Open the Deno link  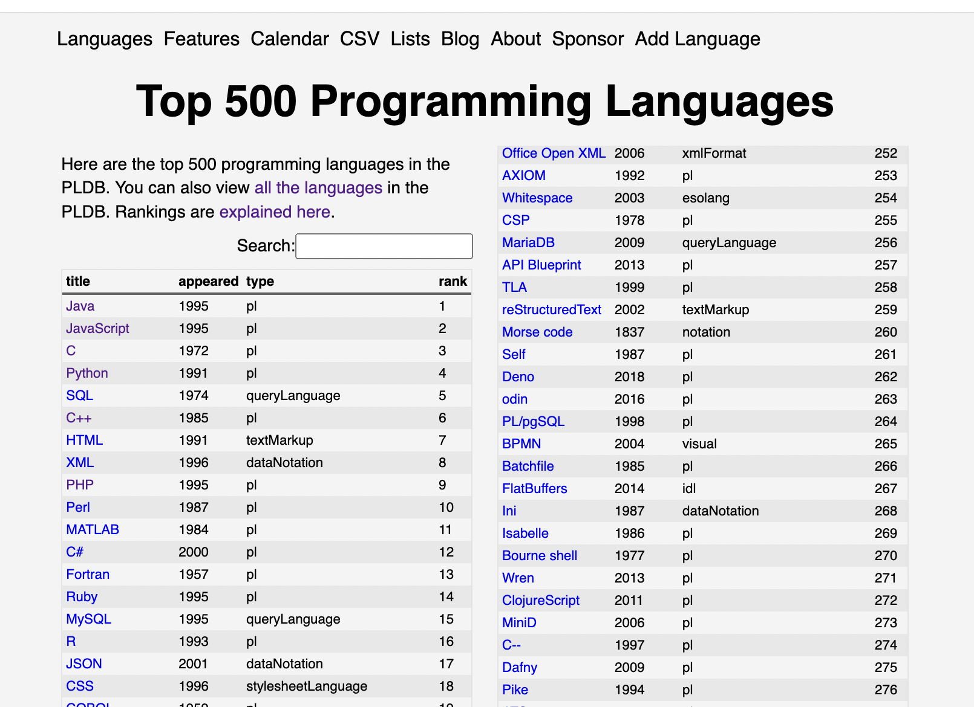point(518,377)
